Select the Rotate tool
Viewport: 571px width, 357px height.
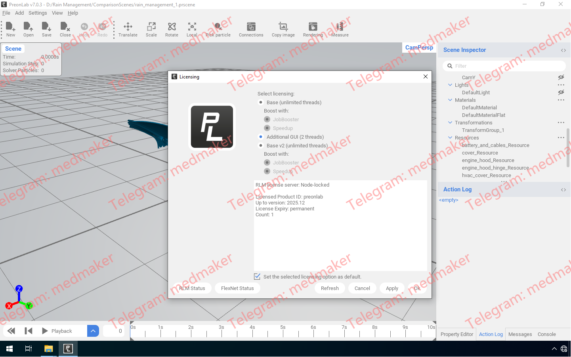tap(171, 29)
